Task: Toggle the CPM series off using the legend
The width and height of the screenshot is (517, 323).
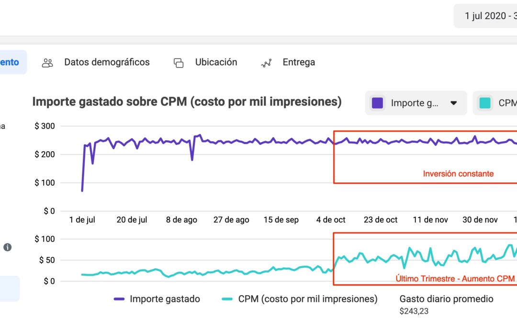Action: [x=297, y=299]
